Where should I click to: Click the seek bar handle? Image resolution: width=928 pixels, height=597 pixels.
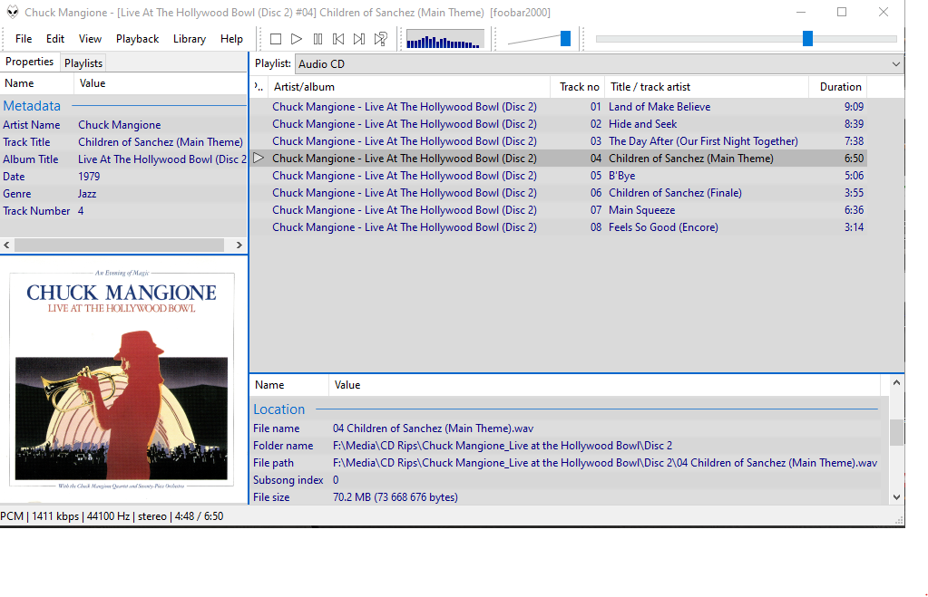tap(807, 39)
